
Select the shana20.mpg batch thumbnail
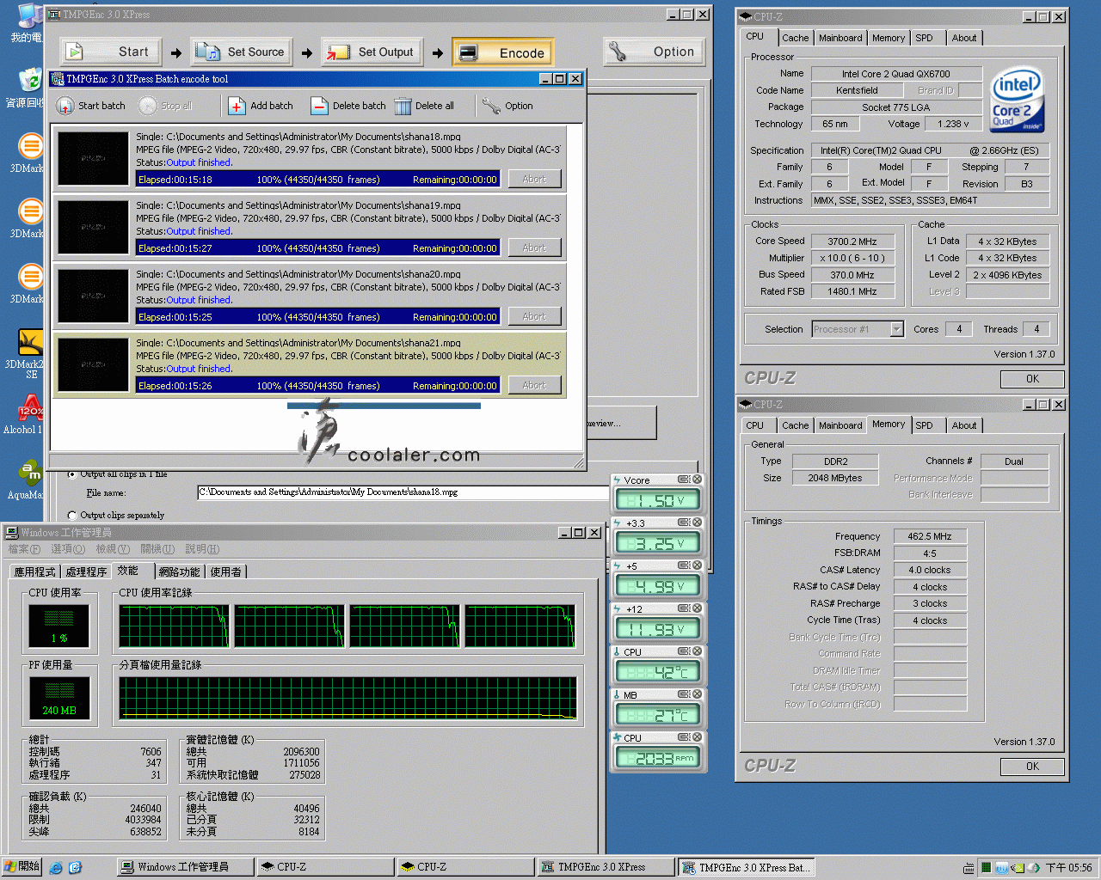click(93, 296)
